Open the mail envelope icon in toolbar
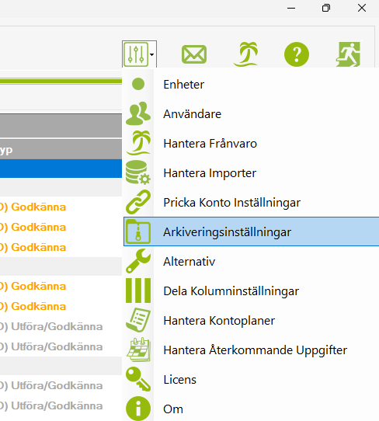Viewport: 379px width, 421px height. (x=194, y=54)
